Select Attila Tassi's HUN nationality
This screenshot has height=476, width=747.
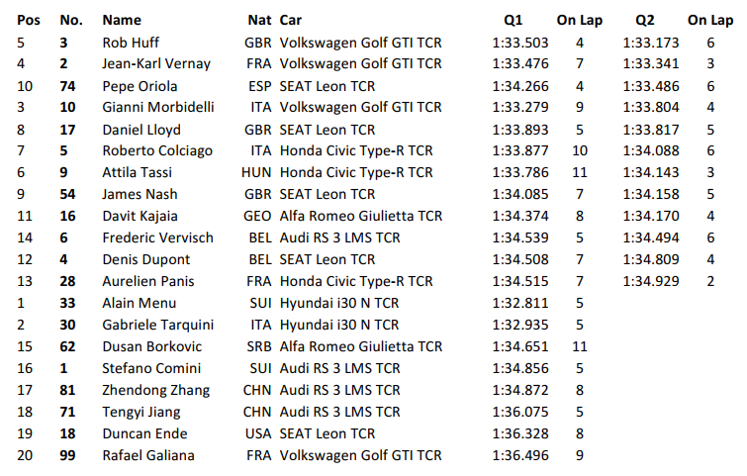(256, 172)
